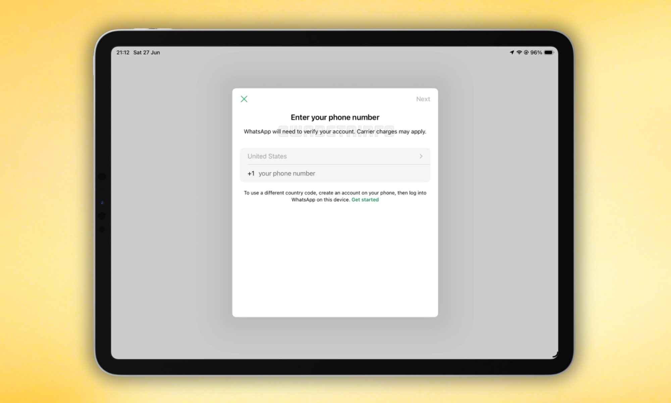Tap the Wi-Fi status icon
Viewport: 671px width, 403px height.
[x=519, y=52]
